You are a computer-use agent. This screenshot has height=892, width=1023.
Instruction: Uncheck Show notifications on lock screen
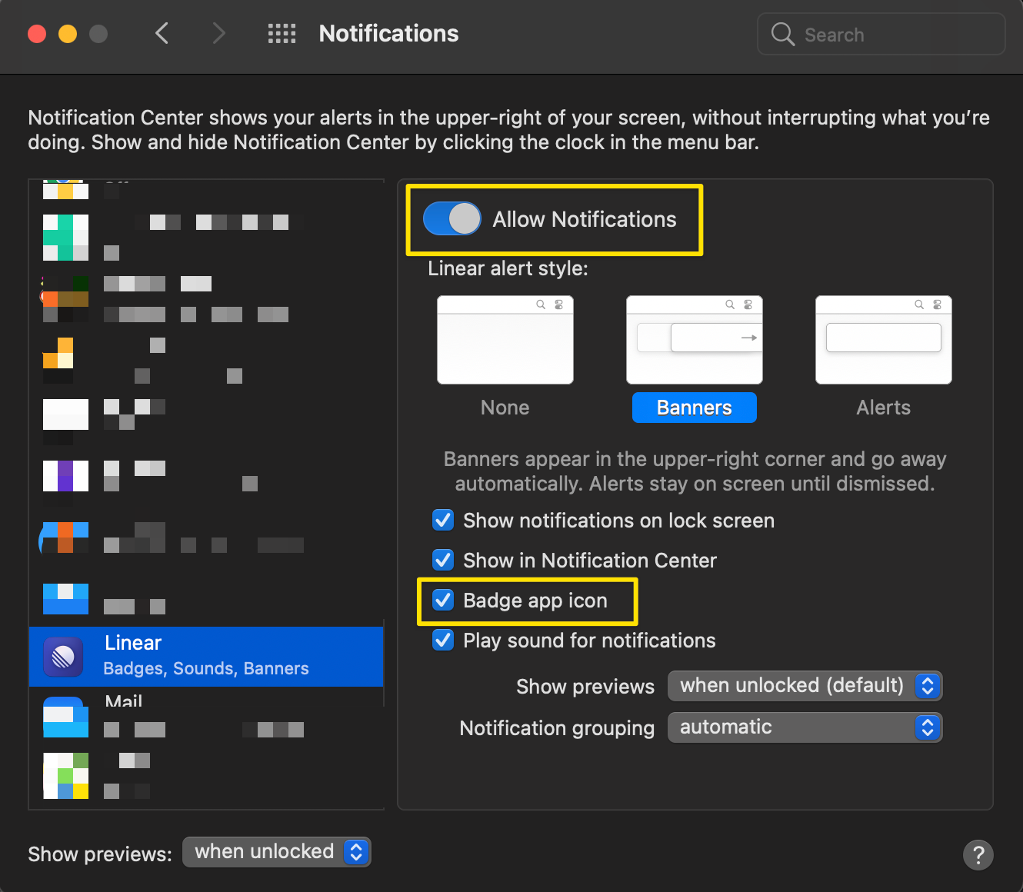point(443,520)
